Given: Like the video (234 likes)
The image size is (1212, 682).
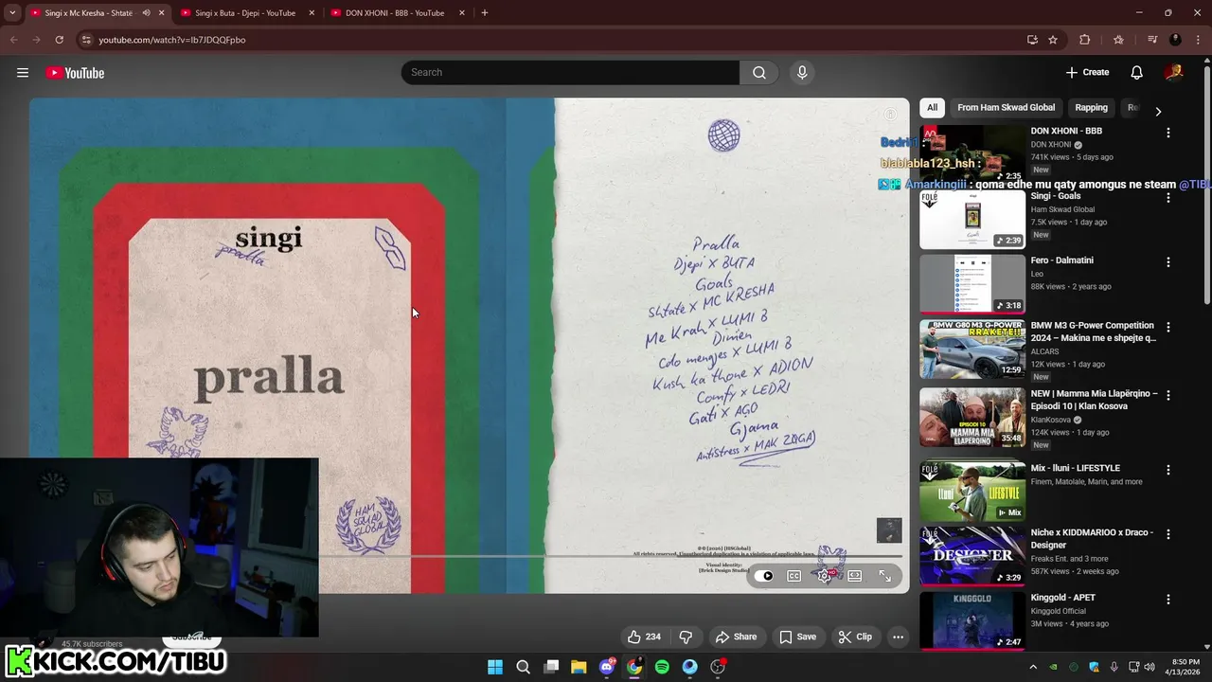Looking at the screenshot, I should point(644,637).
